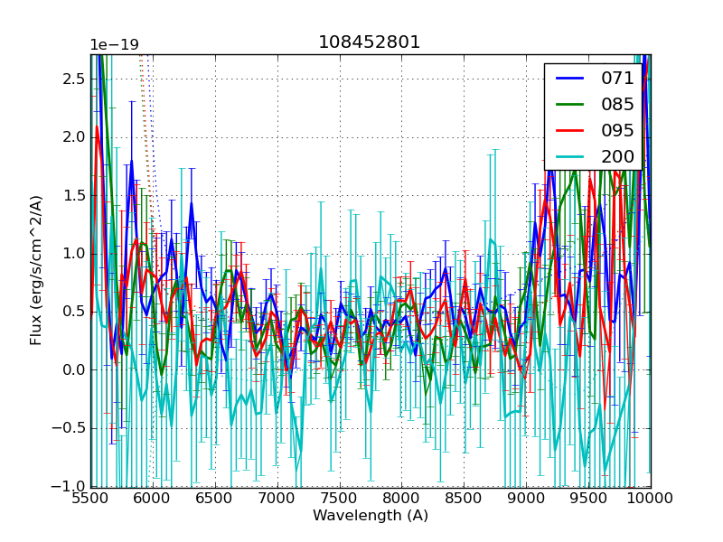Click the plot title 108452801

370,42
